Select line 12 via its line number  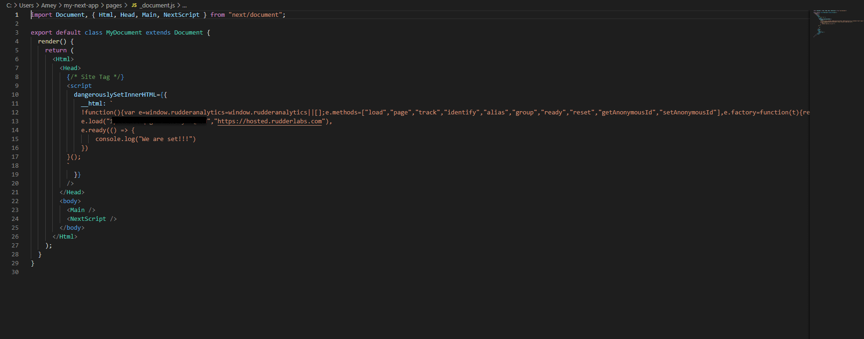point(15,113)
